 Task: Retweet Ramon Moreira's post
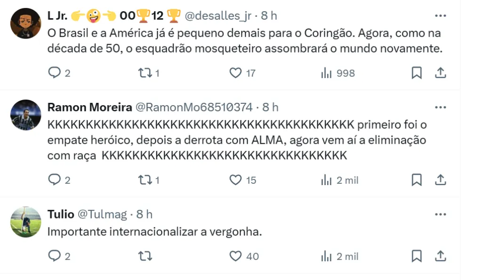click(x=144, y=180)
